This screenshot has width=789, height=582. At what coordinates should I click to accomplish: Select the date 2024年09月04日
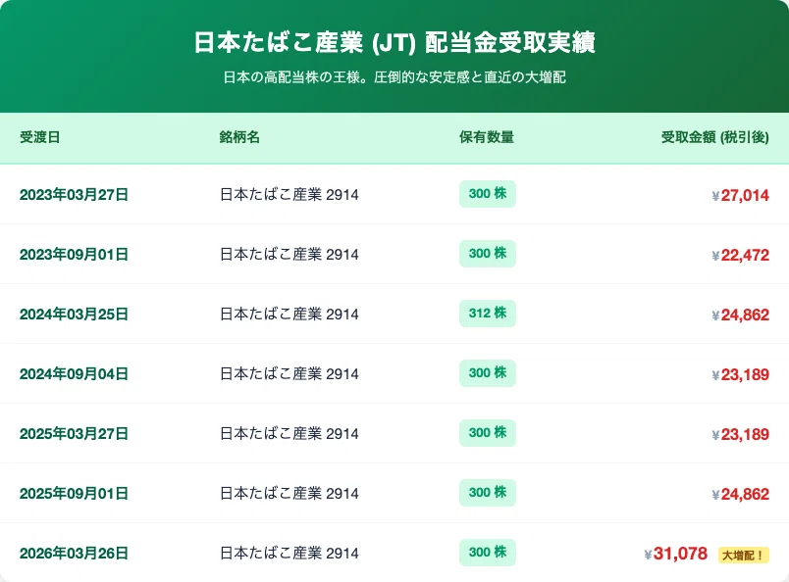74,374
